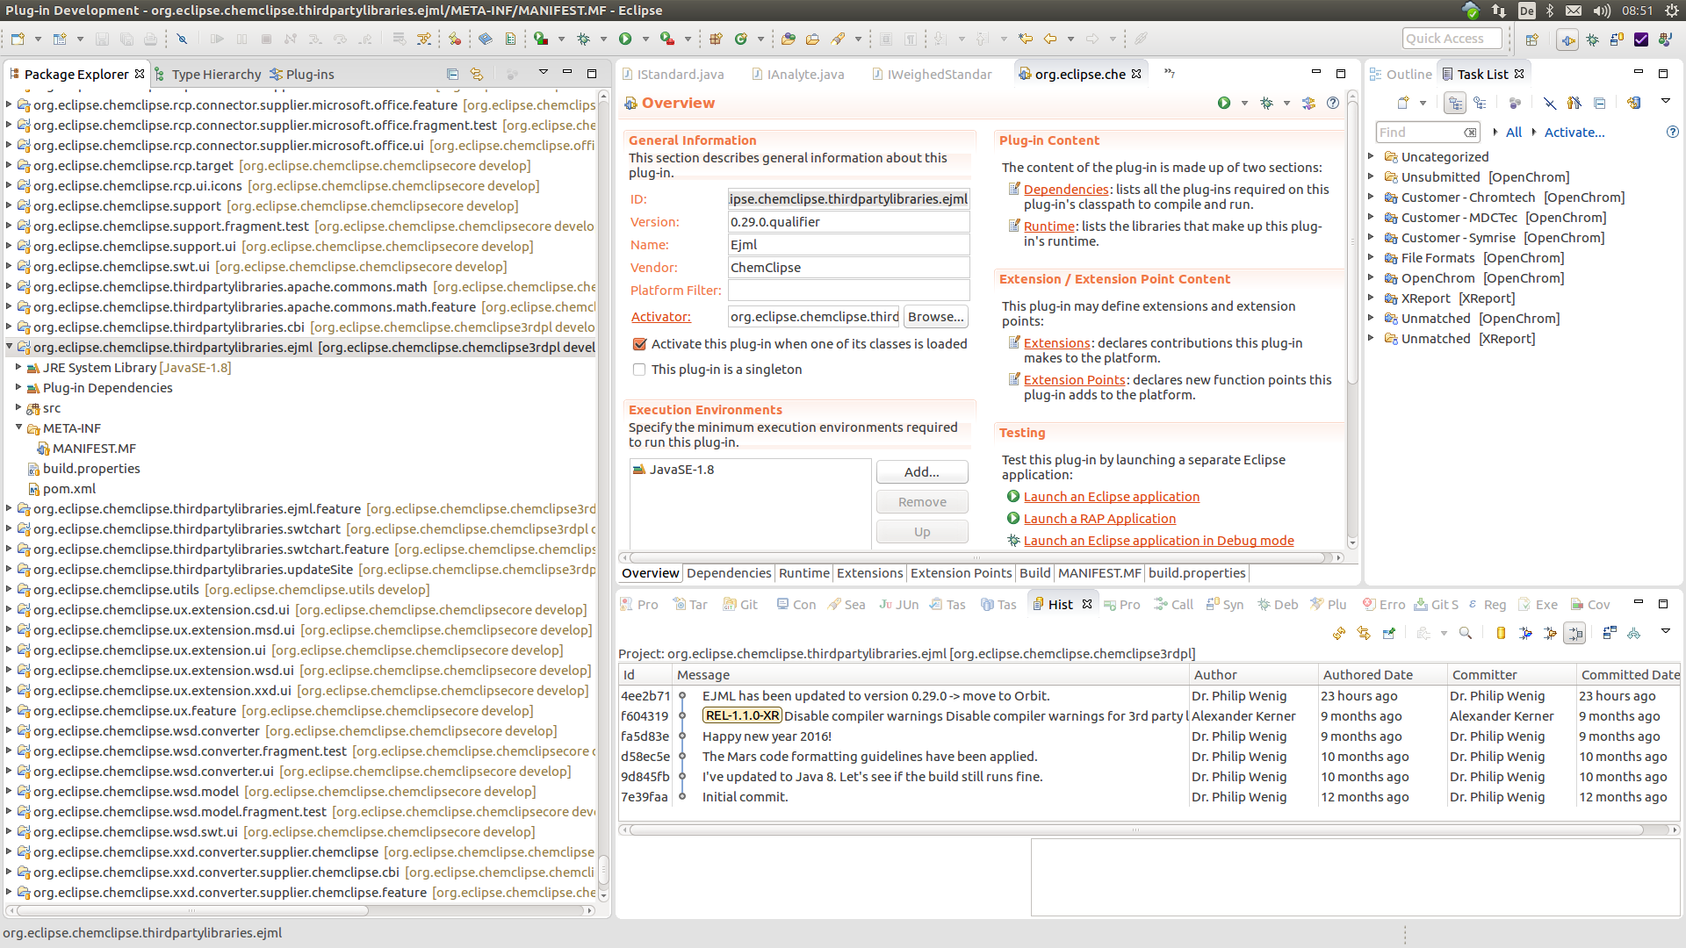Click 'Launch an Eclipse application' link

[1112, 497]
